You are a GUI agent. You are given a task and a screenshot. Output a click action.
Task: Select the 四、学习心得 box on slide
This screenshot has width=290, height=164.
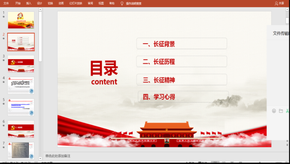183,96
